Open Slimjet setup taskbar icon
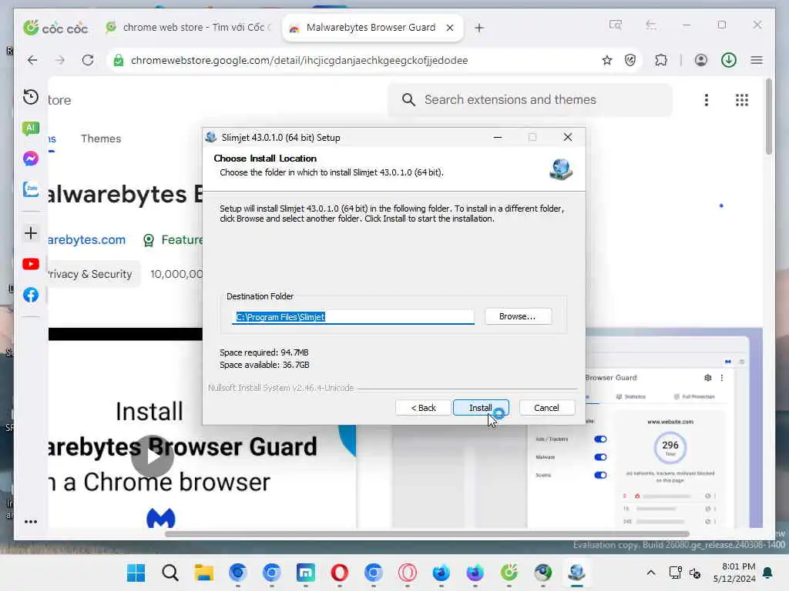Image resolution: width=789 pixels, height=591 pixels. 576,573
